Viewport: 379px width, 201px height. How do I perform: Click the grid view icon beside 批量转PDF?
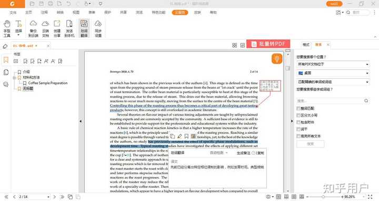tap(234, 45)
